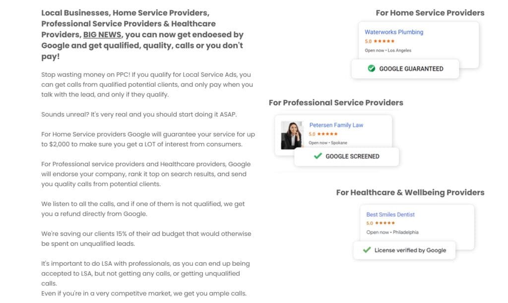Click the Open now Los Angeles status text
The height and width of the screenshot is (303, 508).
[x=388, y=50]
